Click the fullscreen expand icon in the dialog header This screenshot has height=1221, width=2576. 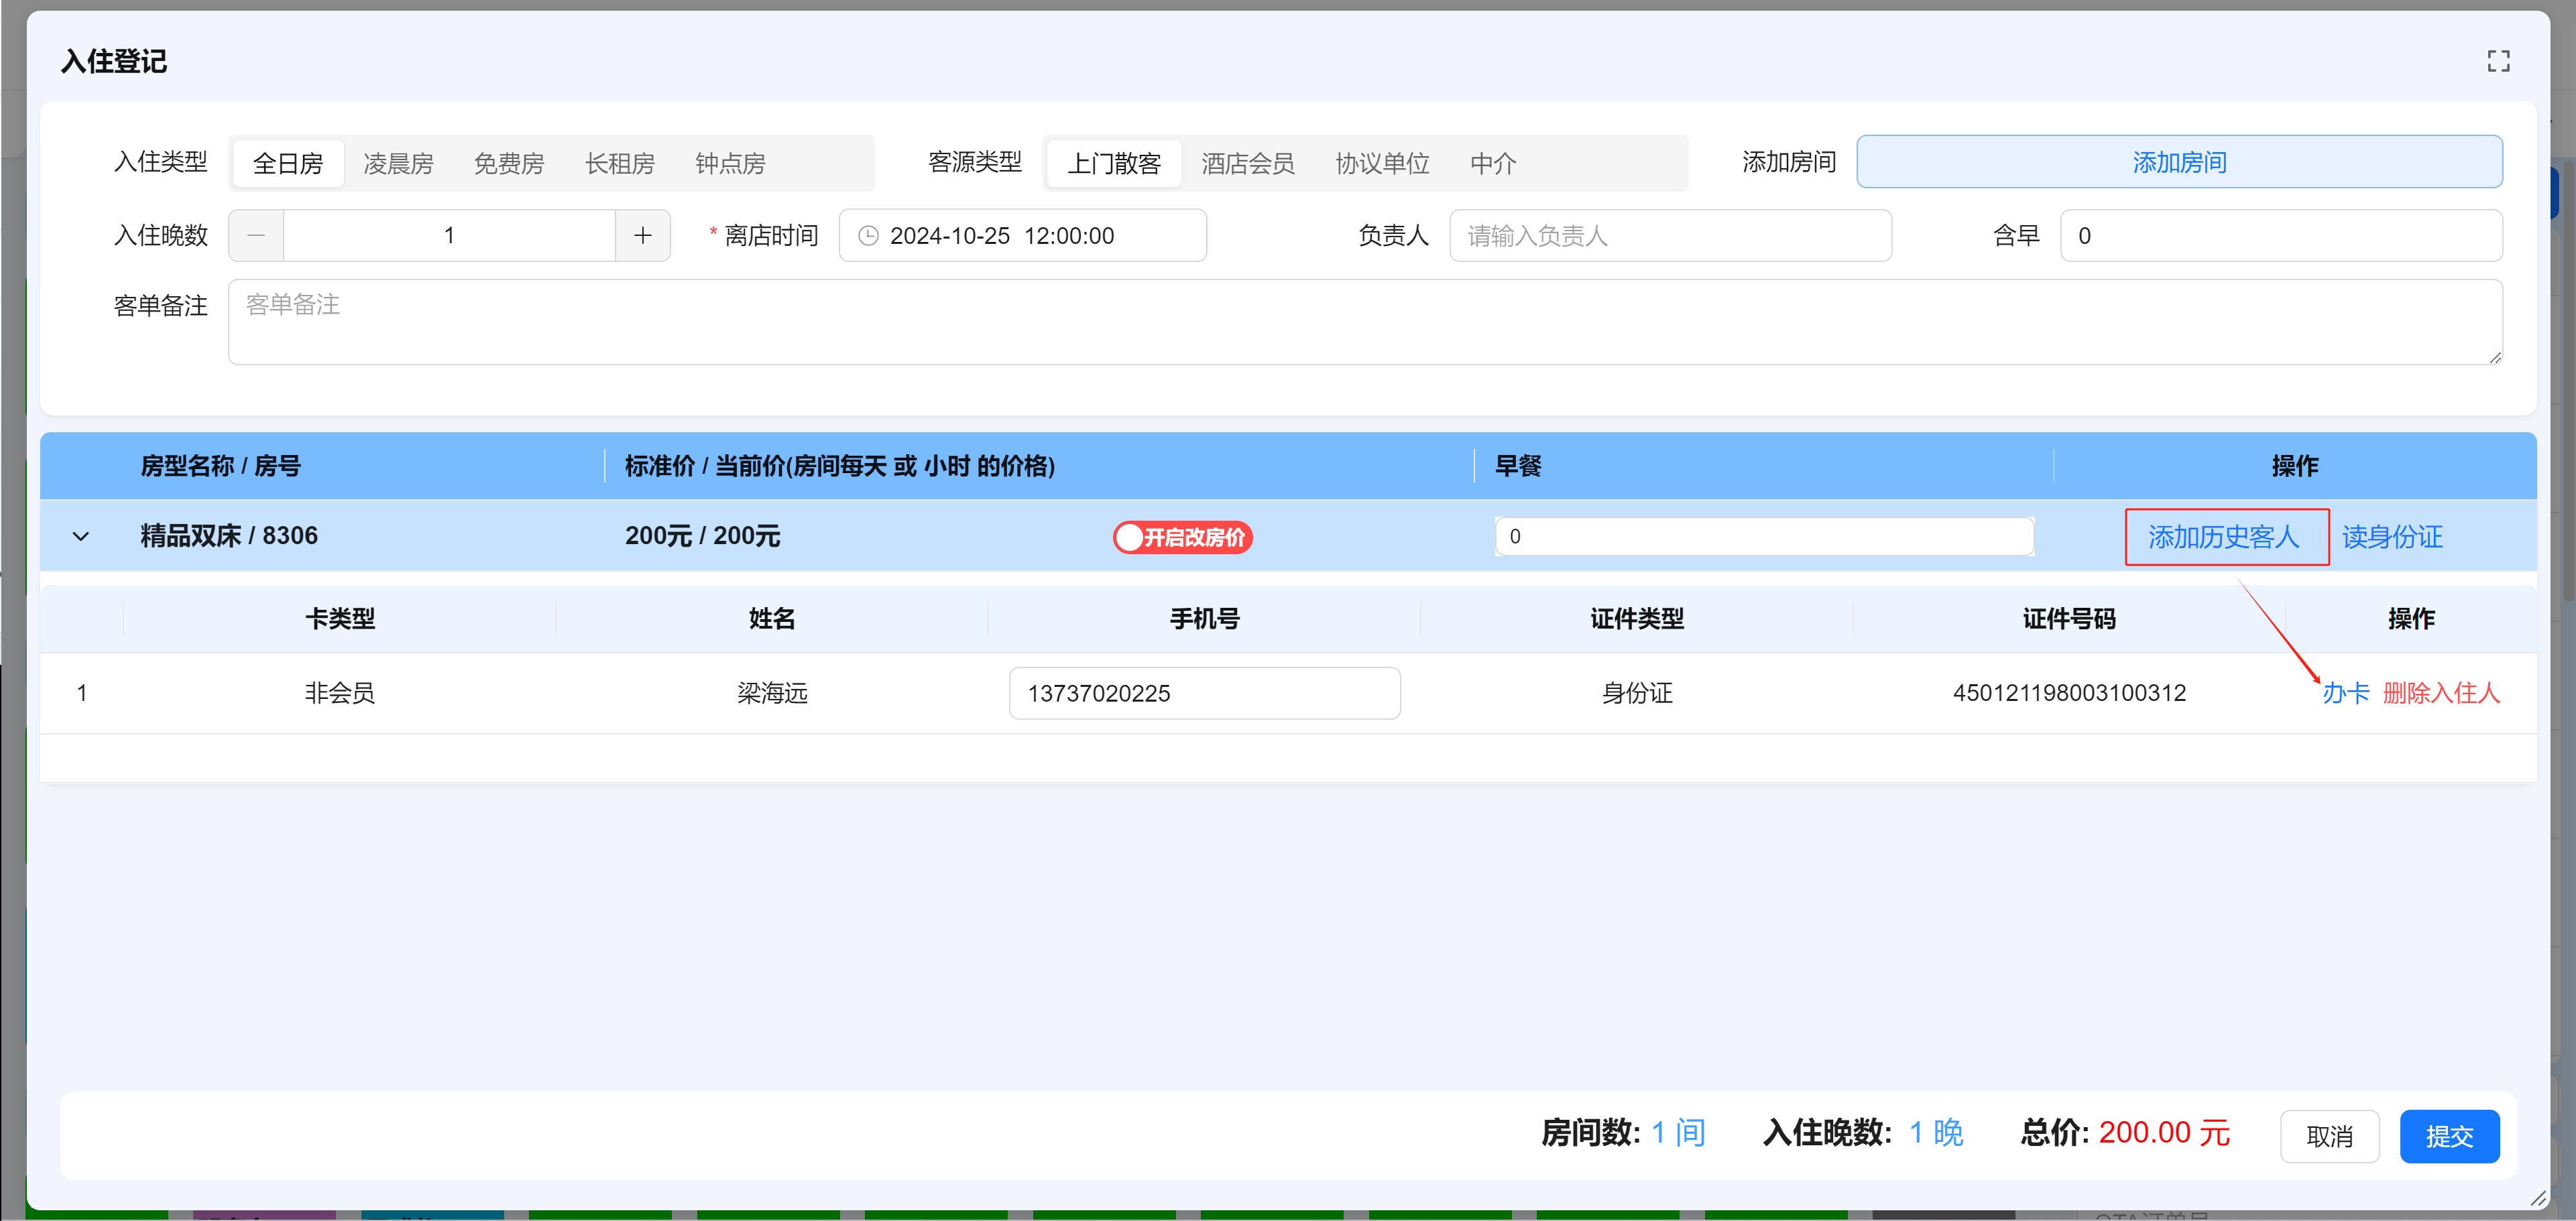tap(2498, 61)
